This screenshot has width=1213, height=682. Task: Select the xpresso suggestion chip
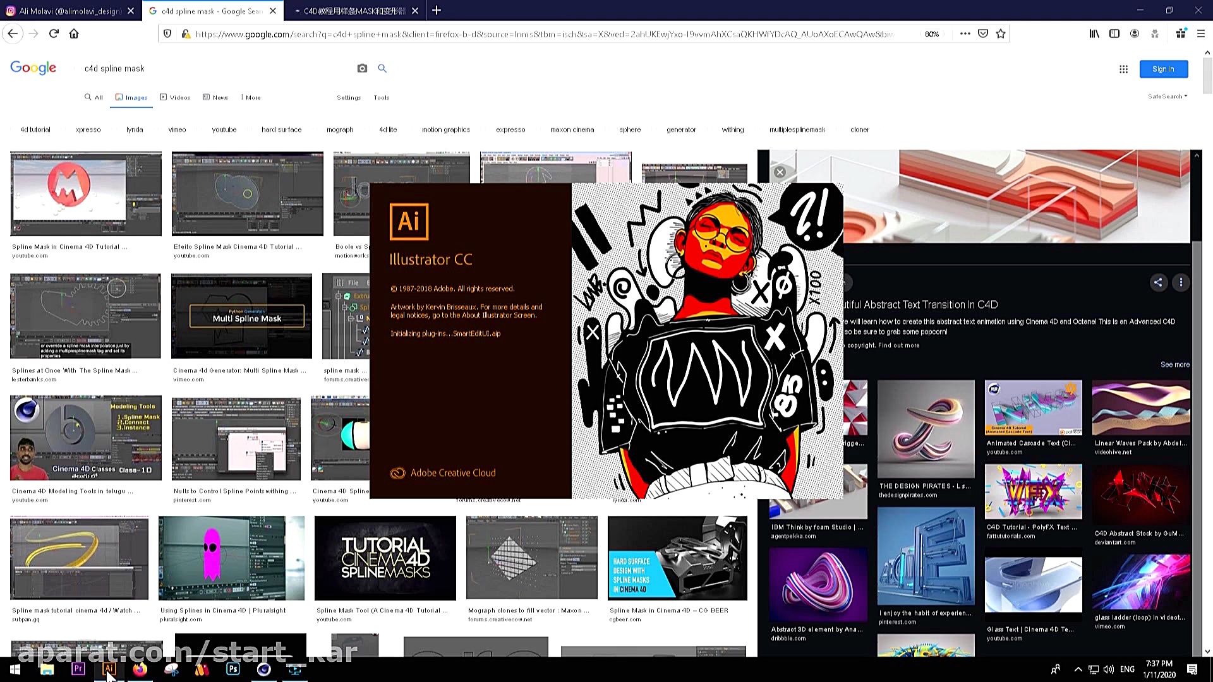tap(88, 129)
